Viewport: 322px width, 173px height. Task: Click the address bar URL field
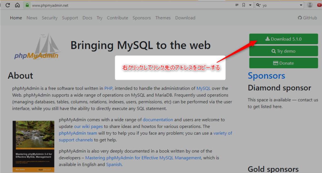point(126,5)
